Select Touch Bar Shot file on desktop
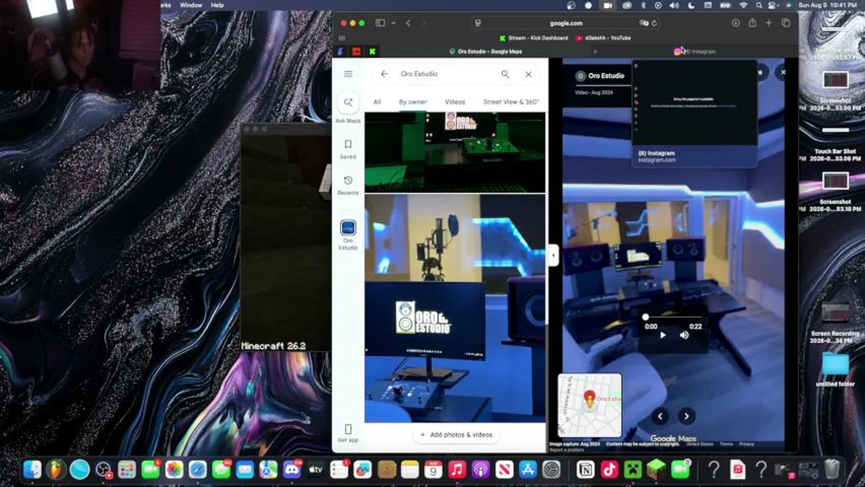865x487 pixels. (835, 144)
